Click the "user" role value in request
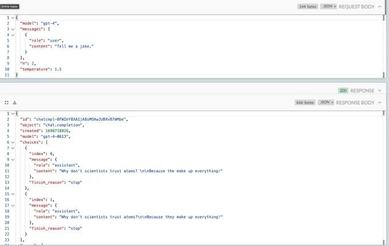This screenshot has width=389, height=246. pos(54,41)
